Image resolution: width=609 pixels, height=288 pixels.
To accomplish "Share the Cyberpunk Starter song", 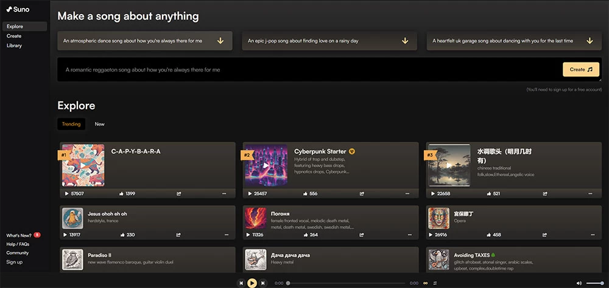I will [362, 193].
